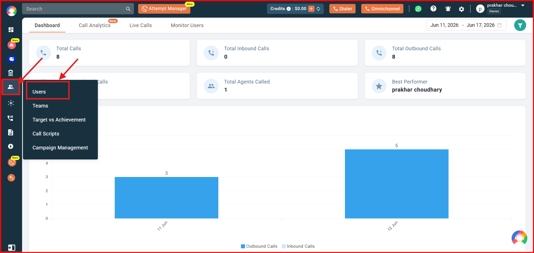Open Target vs Achievement menu item
Image resolution: width=534 pixels, height=253 pixels.
pyautogui.click(x=59, y=120)
